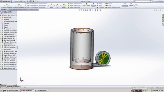Expand the Бобышка-Вытянуть2 feature node

pyautogui.click(x=1, y=48)
